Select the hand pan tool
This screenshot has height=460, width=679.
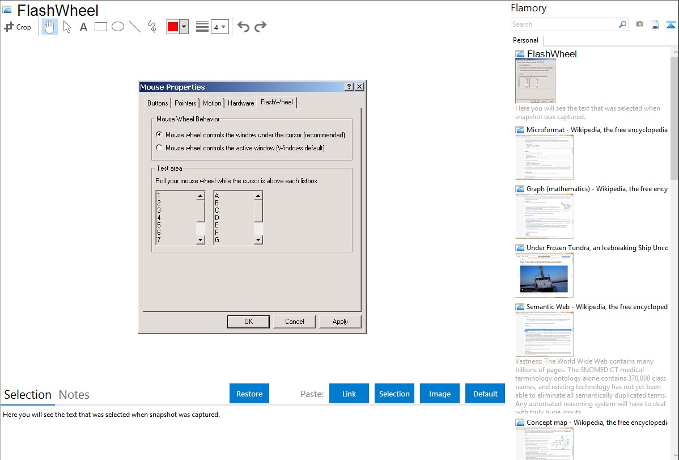pyautogui.click(x=50, y=27)
